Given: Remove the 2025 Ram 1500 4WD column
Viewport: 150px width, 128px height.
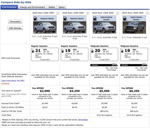Looking at the screenshot, I should click(x=88, y=13).
